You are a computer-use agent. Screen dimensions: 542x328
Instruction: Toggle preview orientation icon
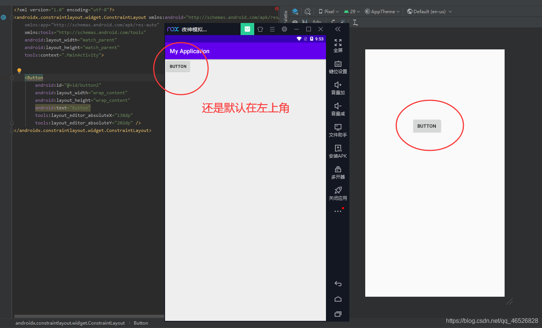(x=308, y=11)
